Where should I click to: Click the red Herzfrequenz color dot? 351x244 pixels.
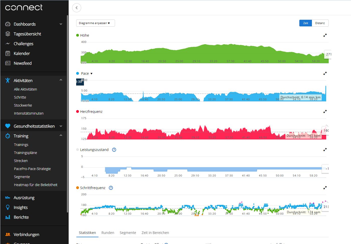pyautogui.click(x=77, y=112)
